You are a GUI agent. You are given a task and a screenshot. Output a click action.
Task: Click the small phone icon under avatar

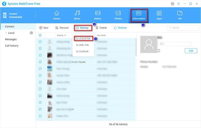(x=159, y=51)
